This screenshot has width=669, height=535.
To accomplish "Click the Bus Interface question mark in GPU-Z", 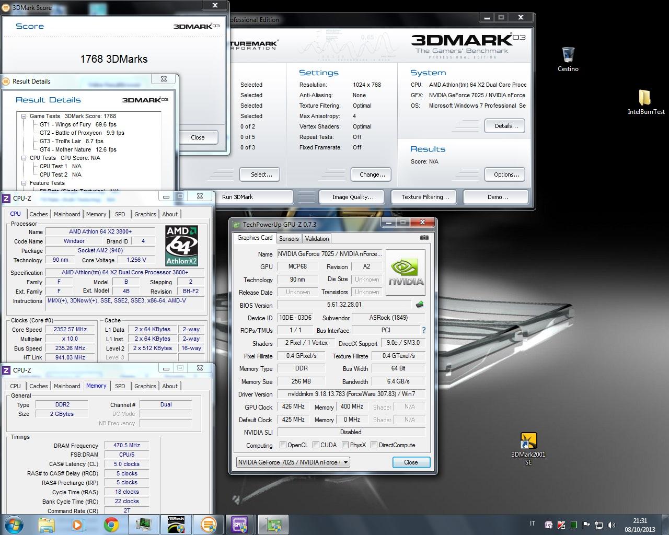I will (x=423, y=330).
